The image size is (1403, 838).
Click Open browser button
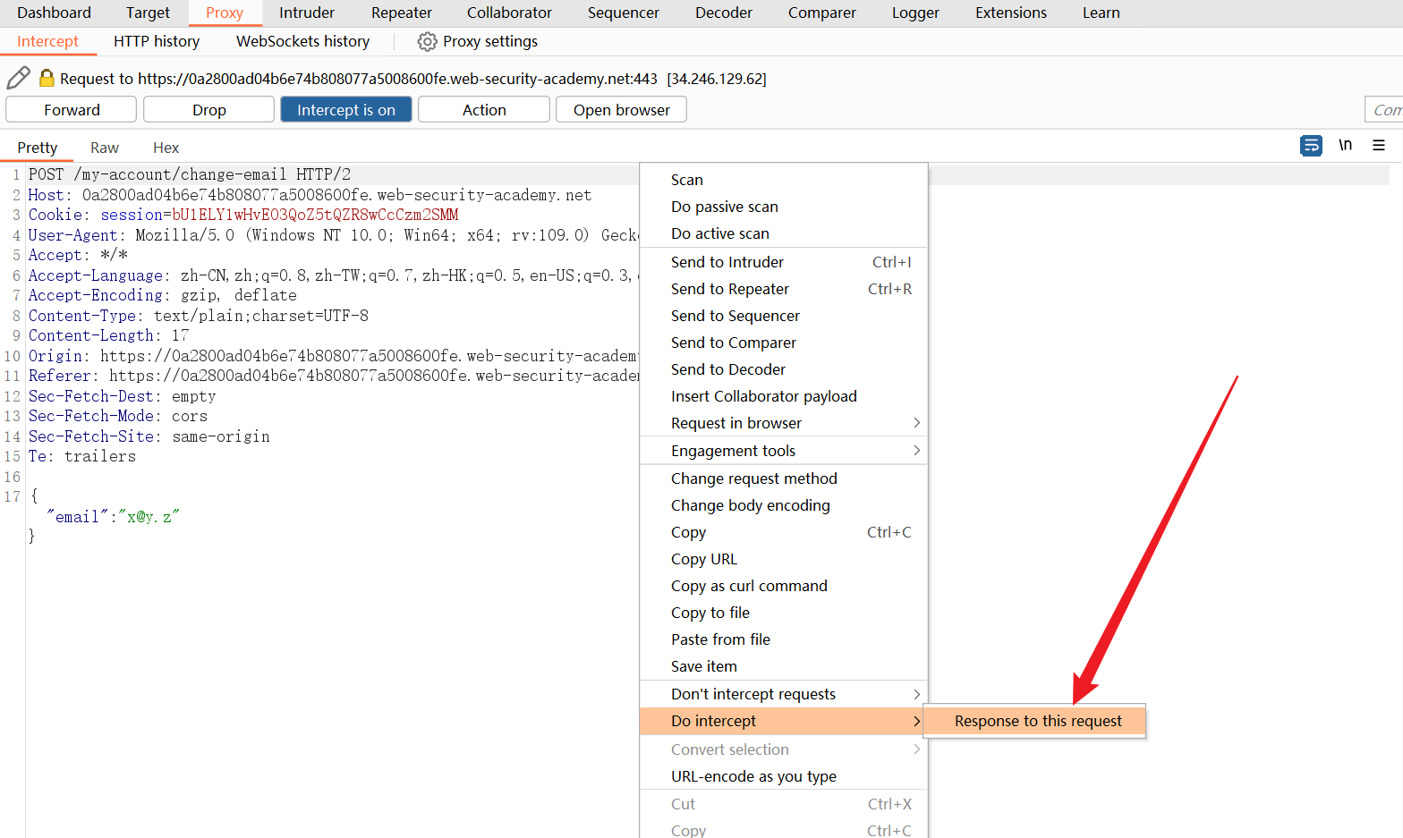(x=621, y=110)
